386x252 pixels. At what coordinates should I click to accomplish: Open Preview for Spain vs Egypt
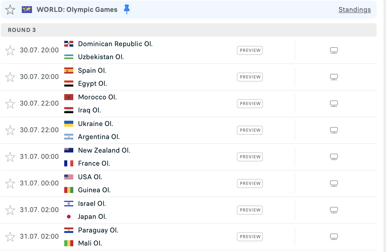click(250, 77)
